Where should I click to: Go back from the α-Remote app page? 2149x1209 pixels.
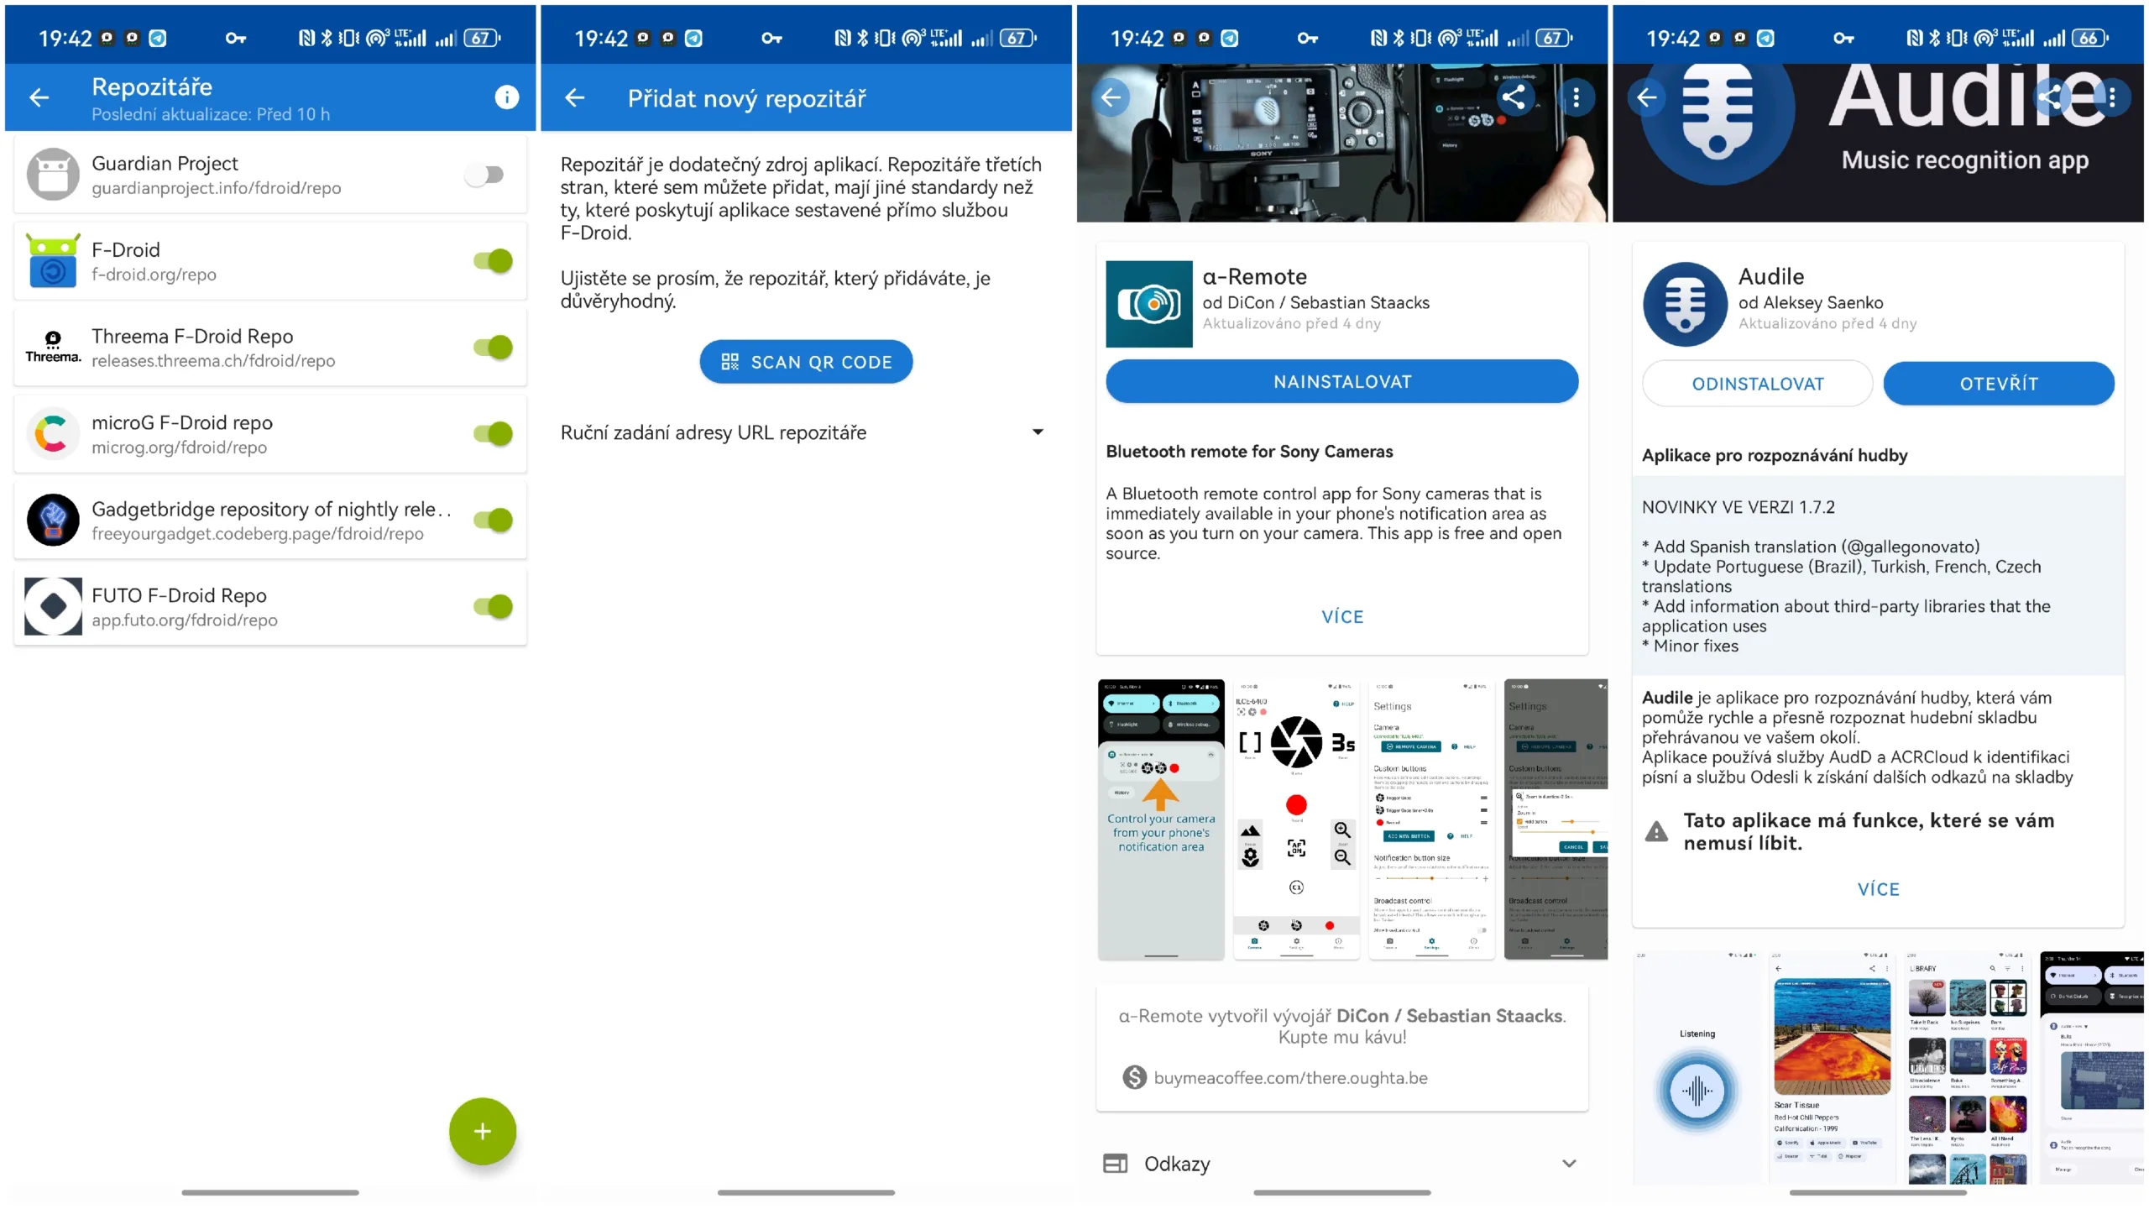click(1111, 97)
